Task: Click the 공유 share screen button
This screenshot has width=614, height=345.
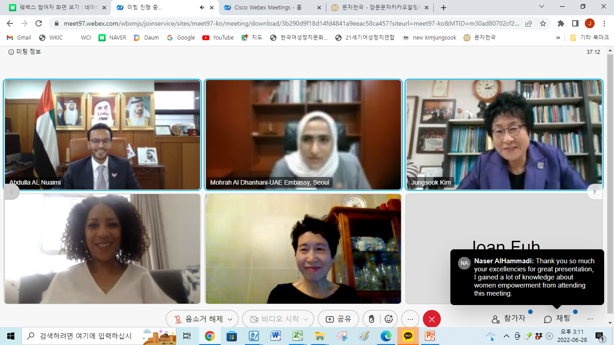Action: pyautogui.click(x=338, y=319)
